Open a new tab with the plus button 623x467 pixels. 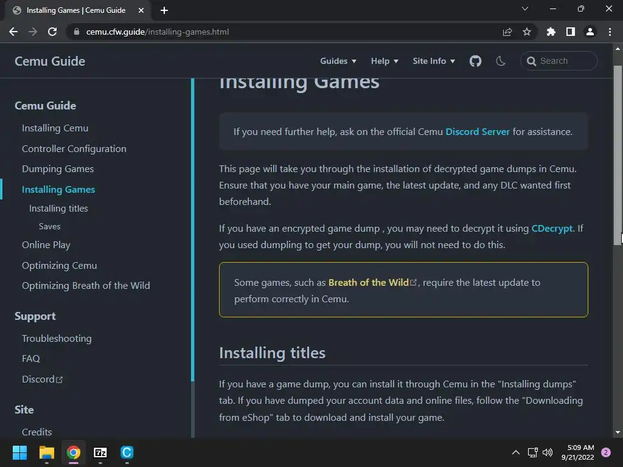[x=164, y=10]
